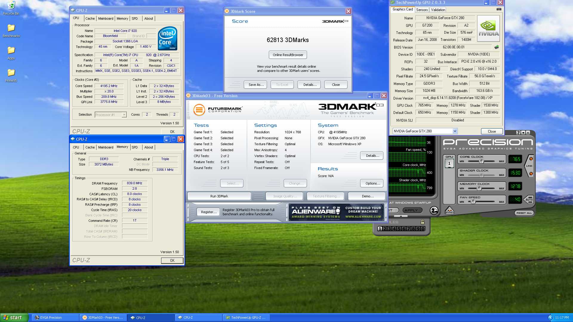
Task: Click OK in CPU-Z memory timings window
Action: [172, 260]
